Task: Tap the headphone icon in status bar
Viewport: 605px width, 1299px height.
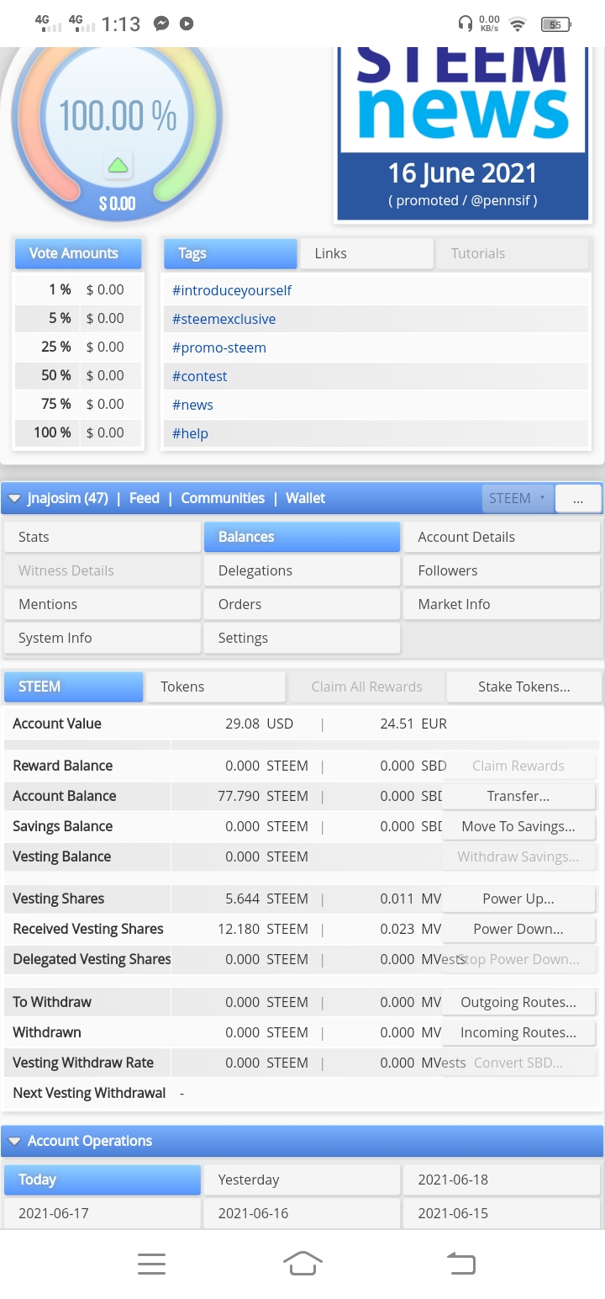Action: coord(465,24)
